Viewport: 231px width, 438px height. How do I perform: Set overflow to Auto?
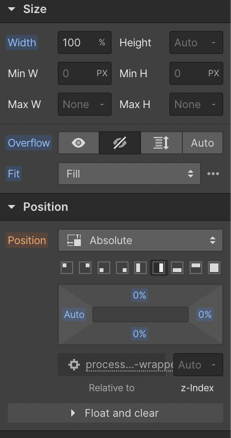click(x=203, y=143)
